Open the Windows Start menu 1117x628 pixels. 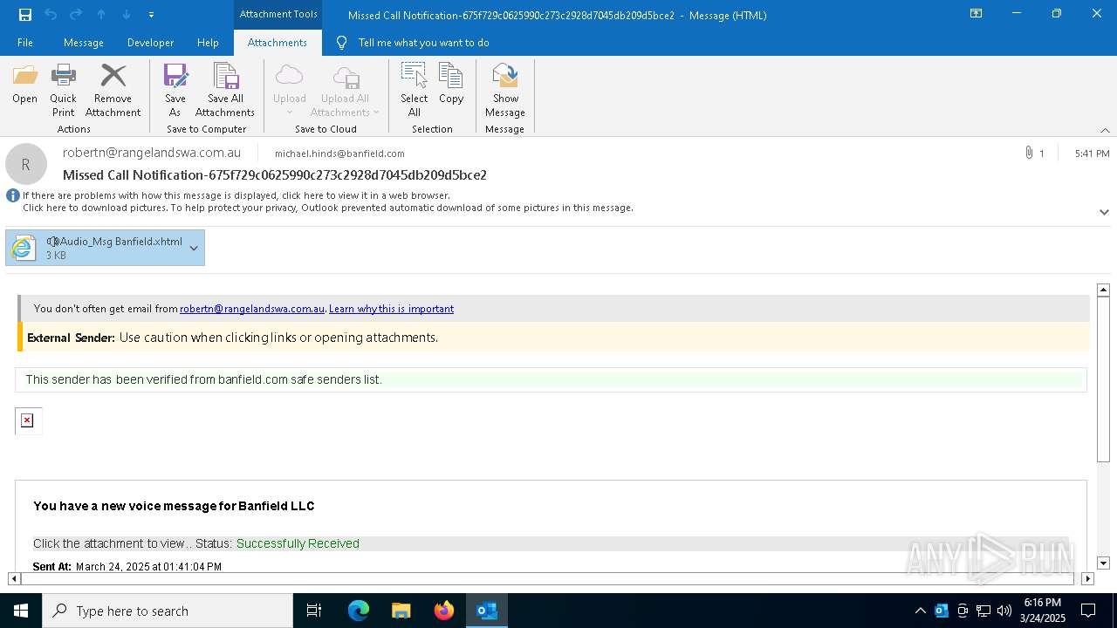point(21,611)
